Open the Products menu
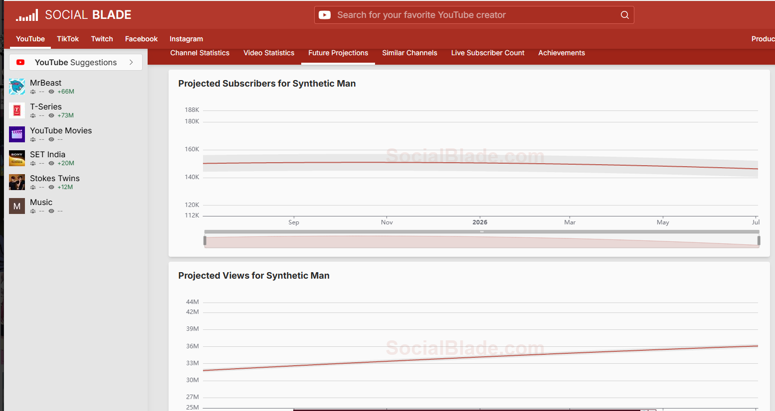Screen dimensions: 775x411 (x=763, y=39)
